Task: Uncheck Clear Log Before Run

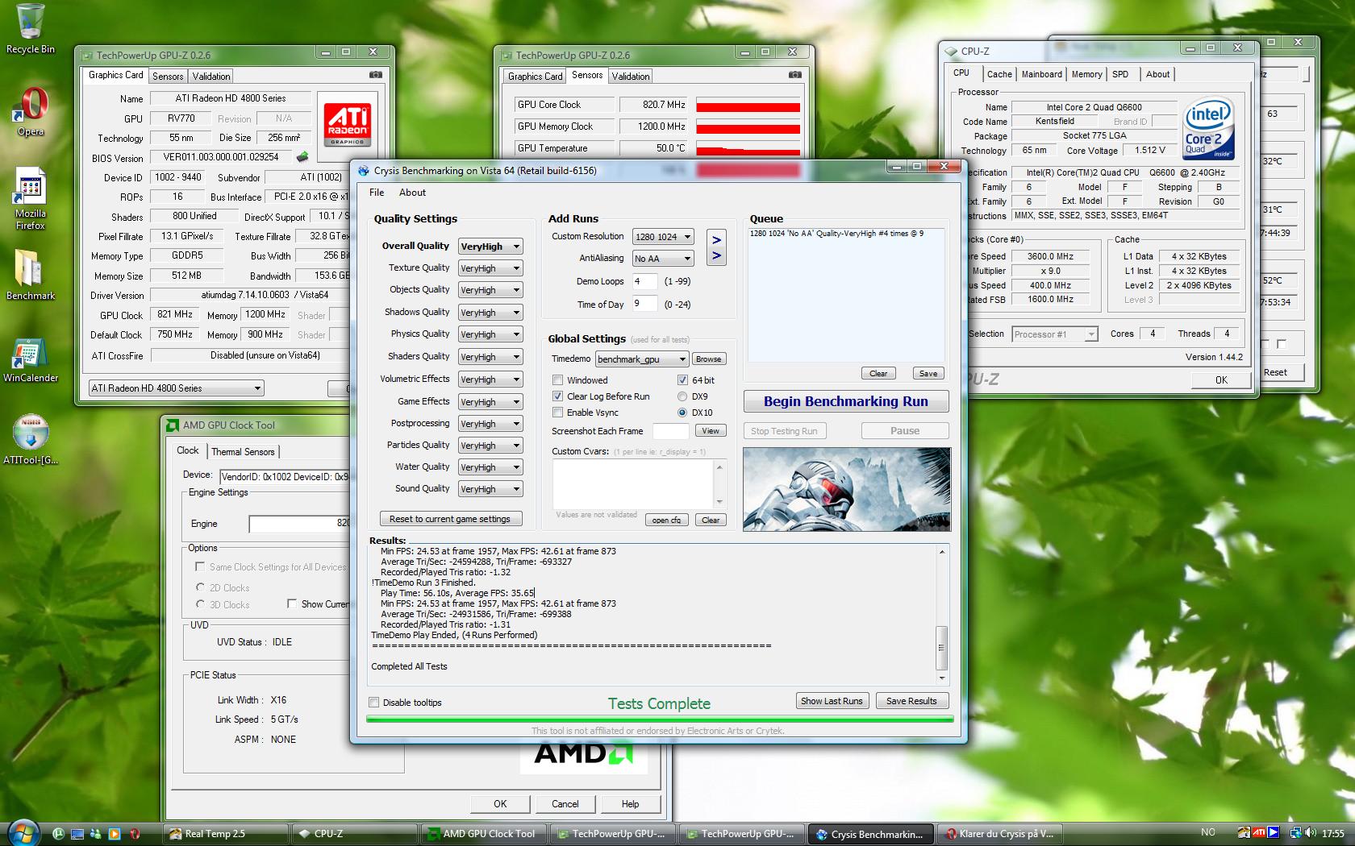Action: [x=557, y=396]
